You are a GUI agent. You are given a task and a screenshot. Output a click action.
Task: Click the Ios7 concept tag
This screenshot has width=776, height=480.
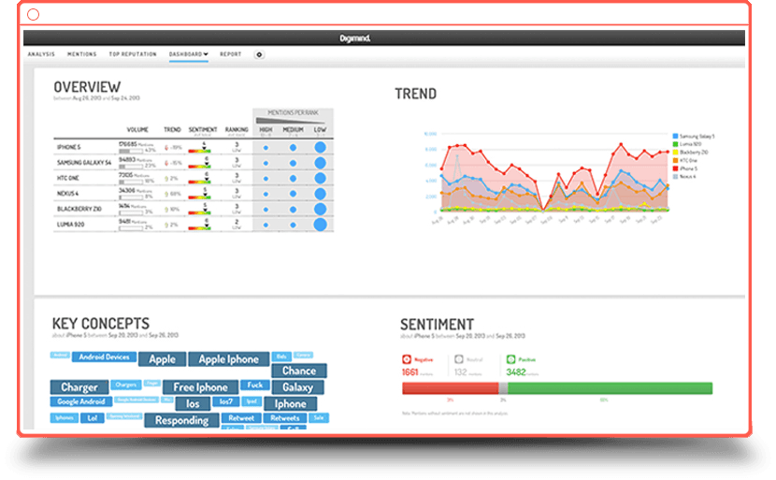(x=225, y=401)
